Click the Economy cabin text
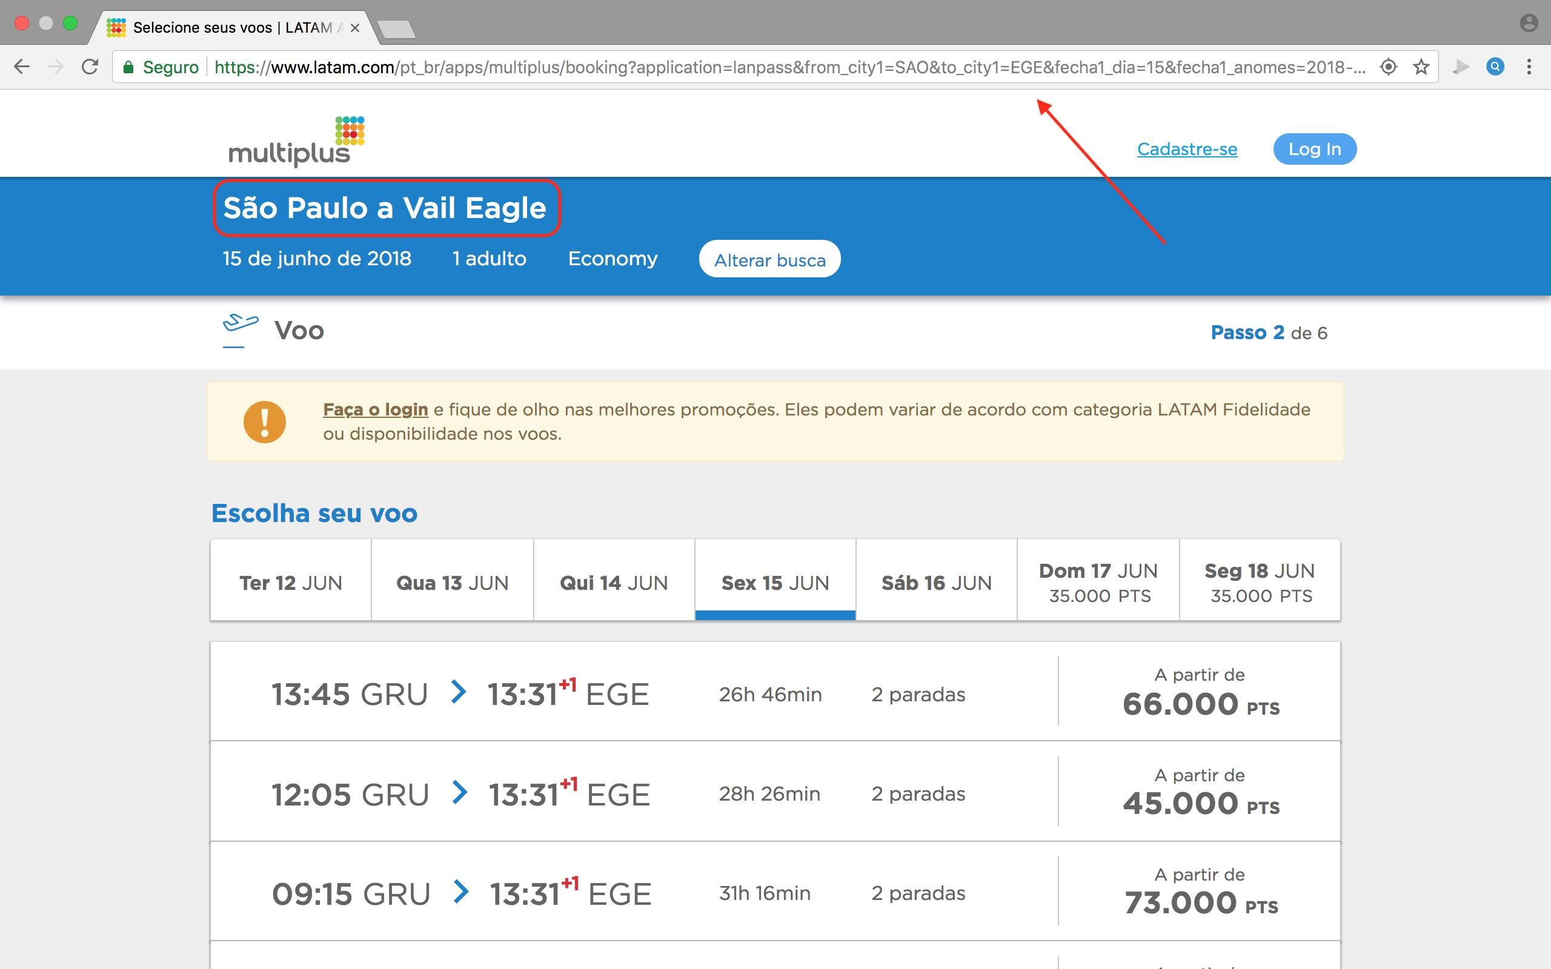Screen dimensions: 1551x969 pyautogui.click(x=613, y=258)
